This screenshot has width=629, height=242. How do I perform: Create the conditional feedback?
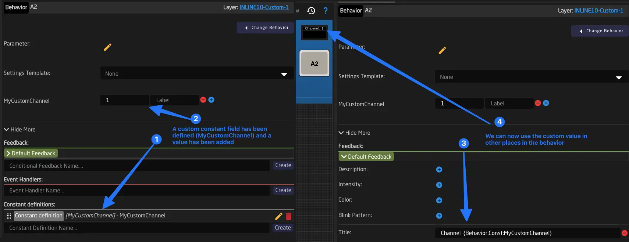[x=283, y=165]
